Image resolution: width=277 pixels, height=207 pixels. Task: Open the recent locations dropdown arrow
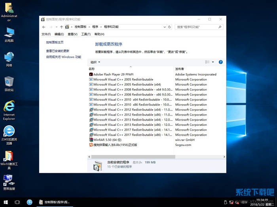(x=56, y=27)
